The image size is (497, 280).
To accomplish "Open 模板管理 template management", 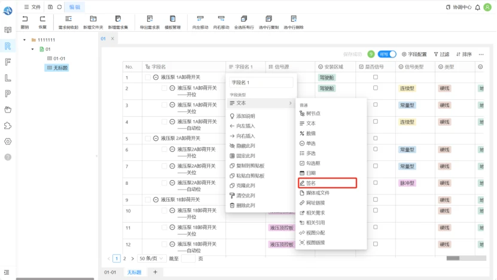I will pos(172,22).
